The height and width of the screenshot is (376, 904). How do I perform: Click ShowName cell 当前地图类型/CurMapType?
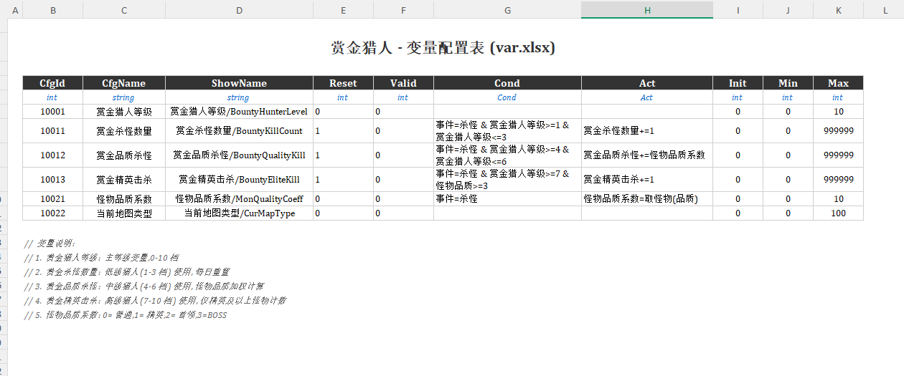coord(239,213)
